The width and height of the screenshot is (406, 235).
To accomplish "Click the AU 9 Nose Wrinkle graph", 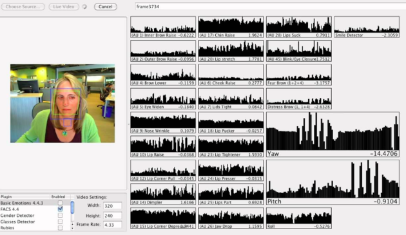I will pyautogui.click(x=163, y=123).
